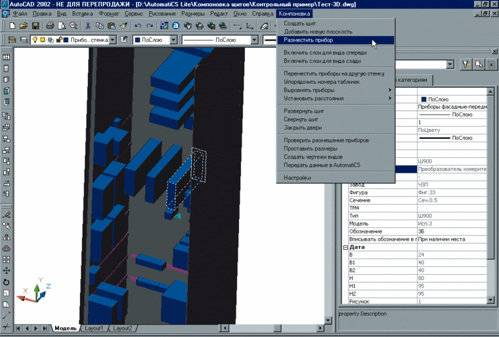Open the object selection combo in properties panel
This screenshot has width=499, height=337.
[x=450, y=64]
